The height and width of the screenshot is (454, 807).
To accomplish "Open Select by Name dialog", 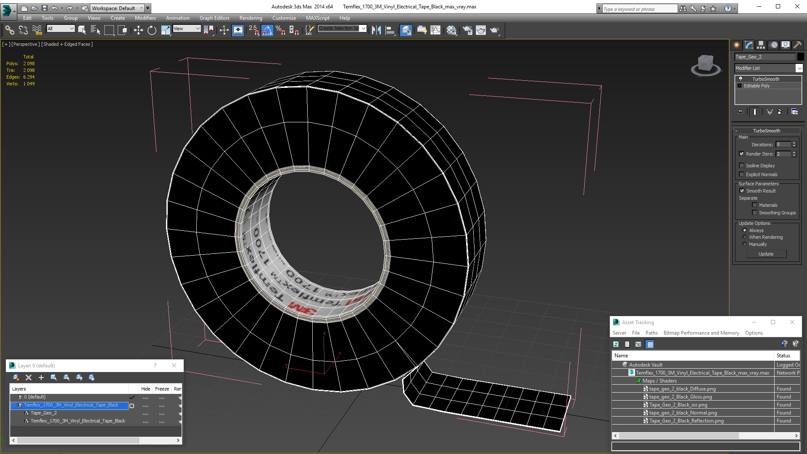I will point(95,30).
